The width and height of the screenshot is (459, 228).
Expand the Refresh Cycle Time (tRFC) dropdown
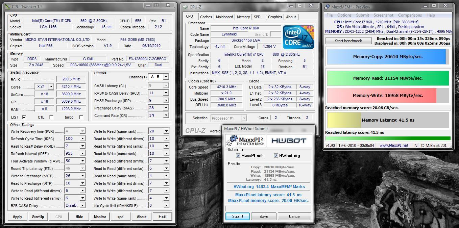click(x=82, y=138)
